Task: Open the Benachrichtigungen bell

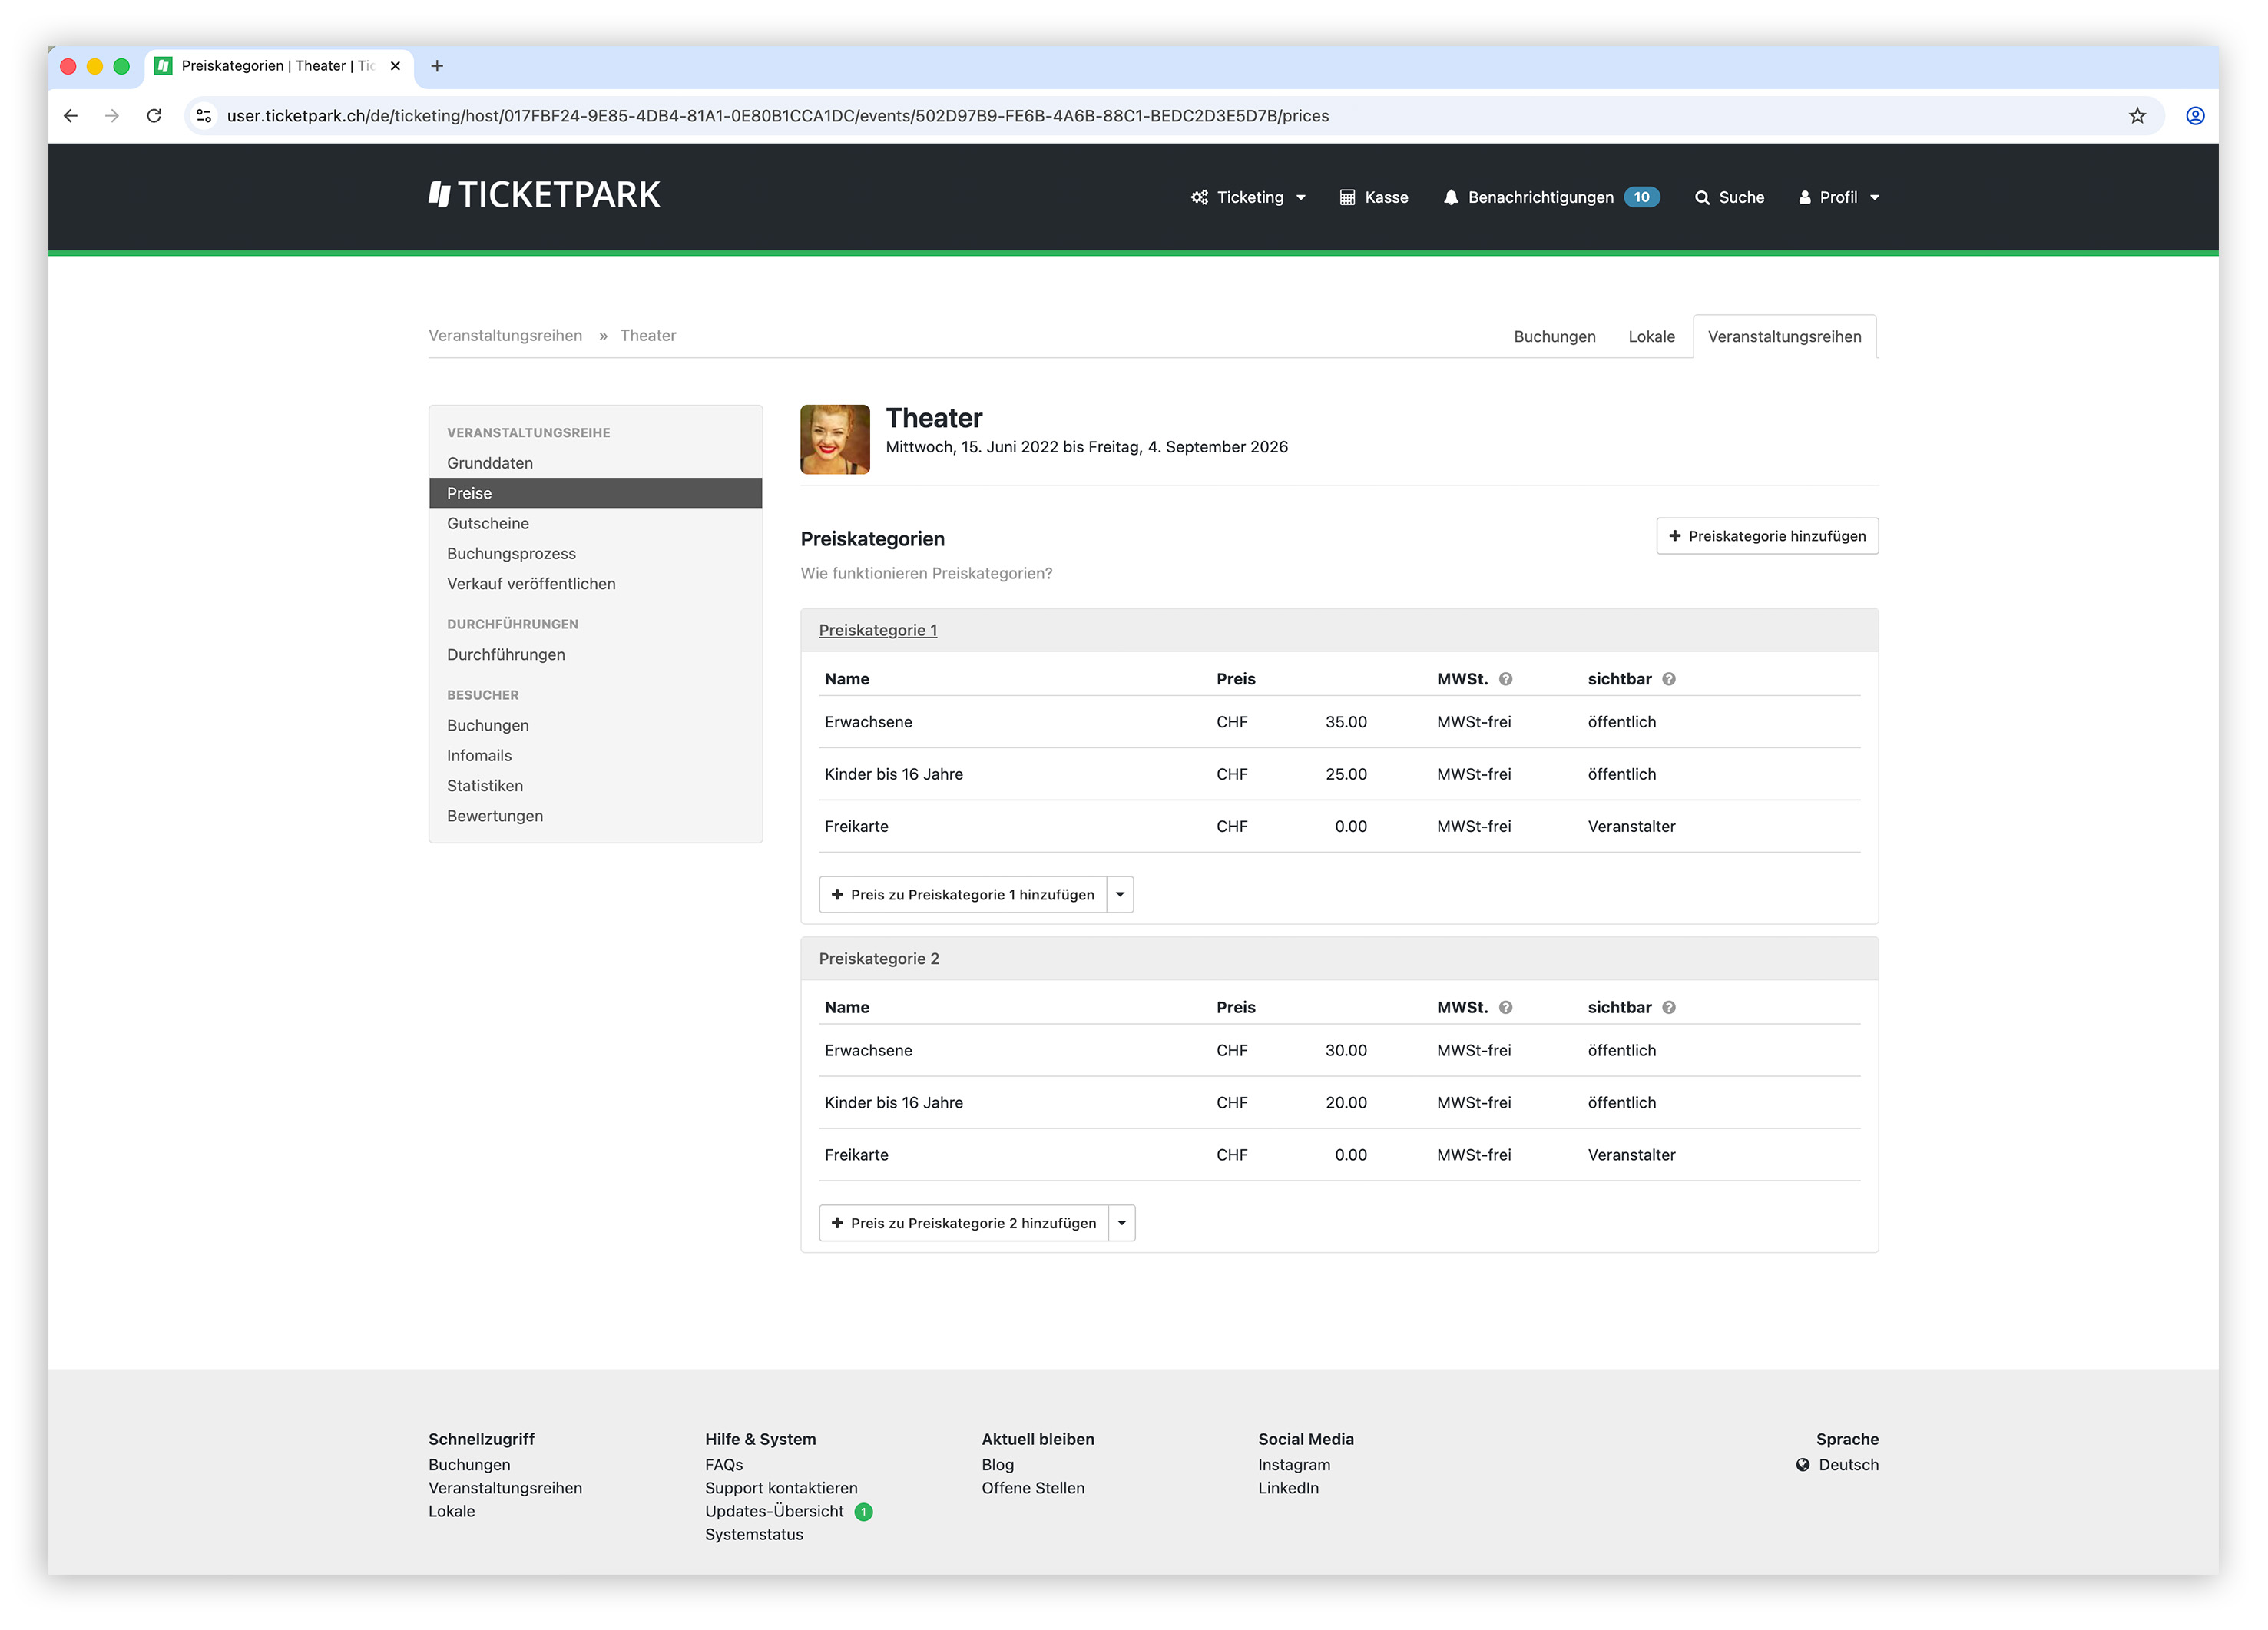Action: click(x=1451, y=197)
